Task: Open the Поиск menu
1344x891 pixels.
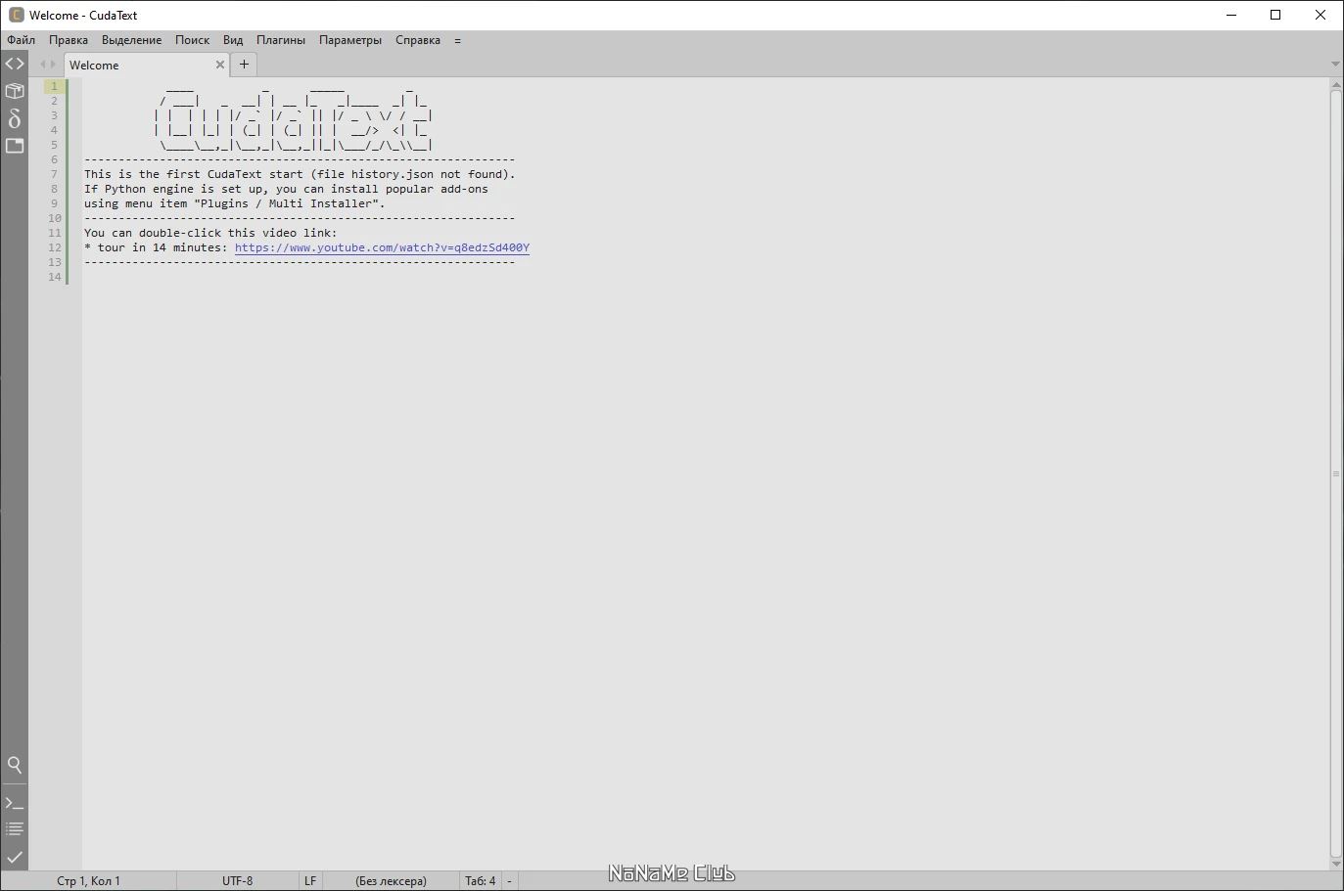Action: point(192,40)
